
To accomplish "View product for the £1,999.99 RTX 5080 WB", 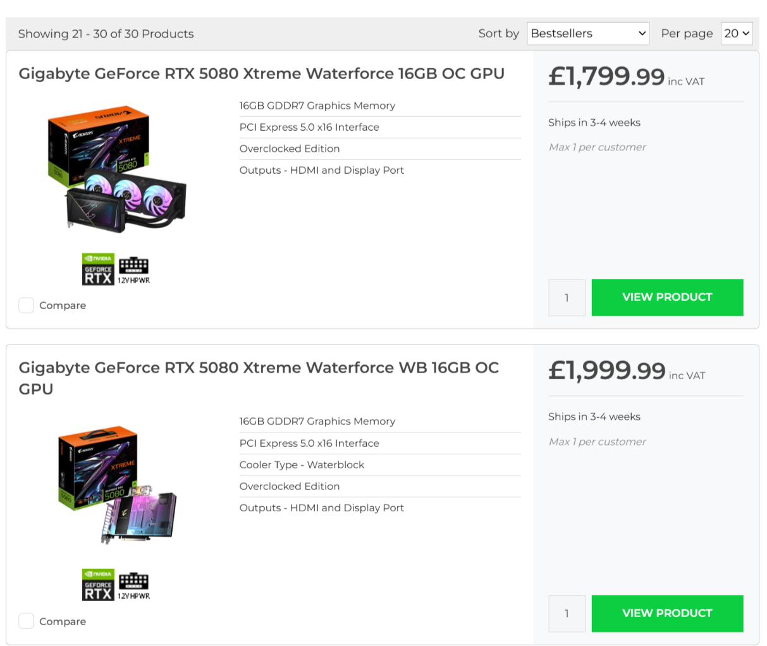I will 667,613.
